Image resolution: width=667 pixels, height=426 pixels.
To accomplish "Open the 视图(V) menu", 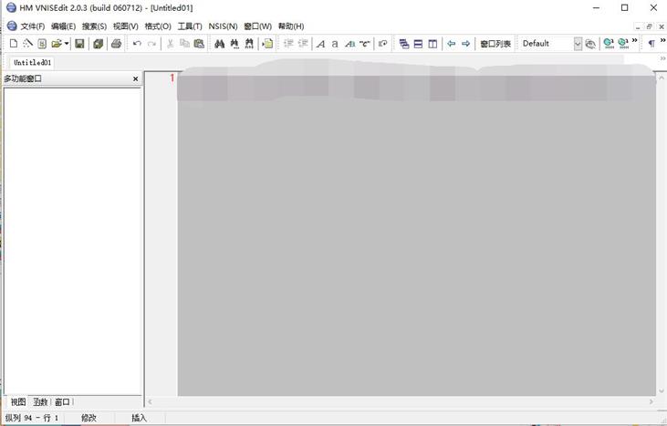I will coord(126,26).
